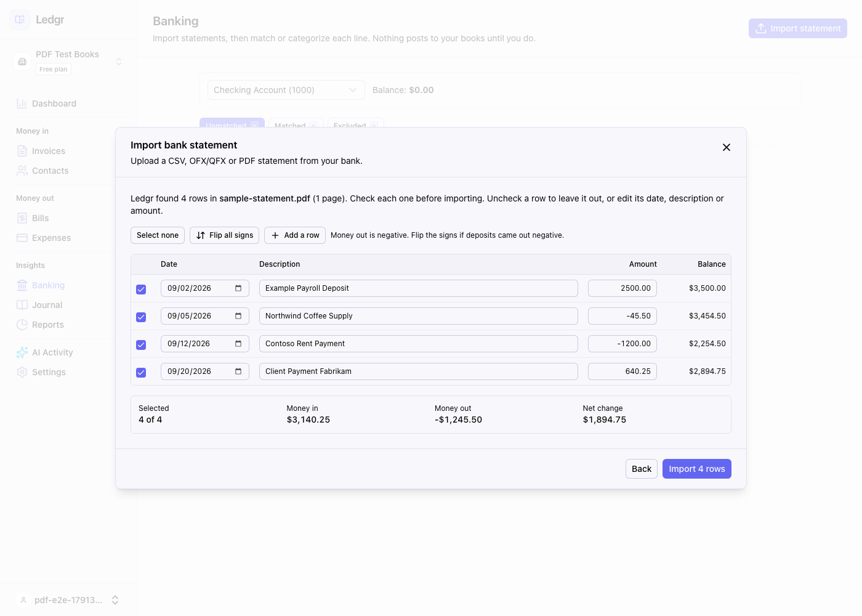862x616 pixels.
Task: Switch to the Matched tab
Action: coord(296,123)
